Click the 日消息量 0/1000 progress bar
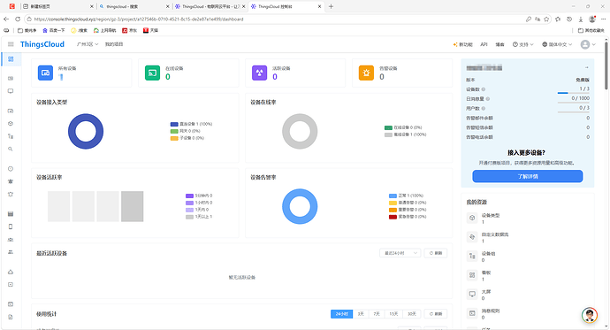The height and width of the screenshot is (330, 610). [574, 103]
